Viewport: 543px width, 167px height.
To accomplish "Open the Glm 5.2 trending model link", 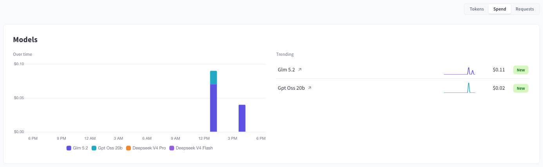I will pos(287,69).
